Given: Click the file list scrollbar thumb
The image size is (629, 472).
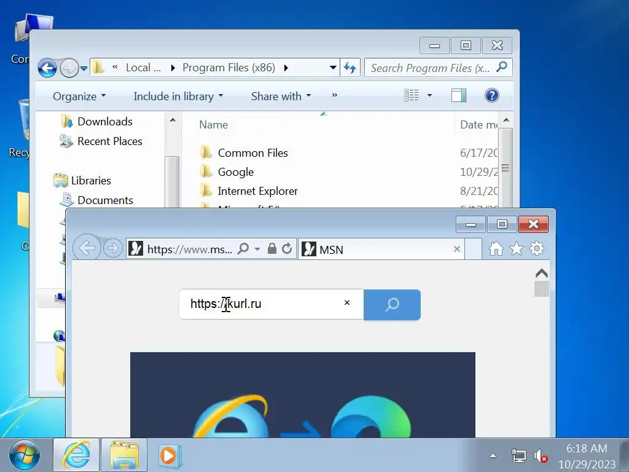Looking at the screenshot, I should [x=506, y=168].
